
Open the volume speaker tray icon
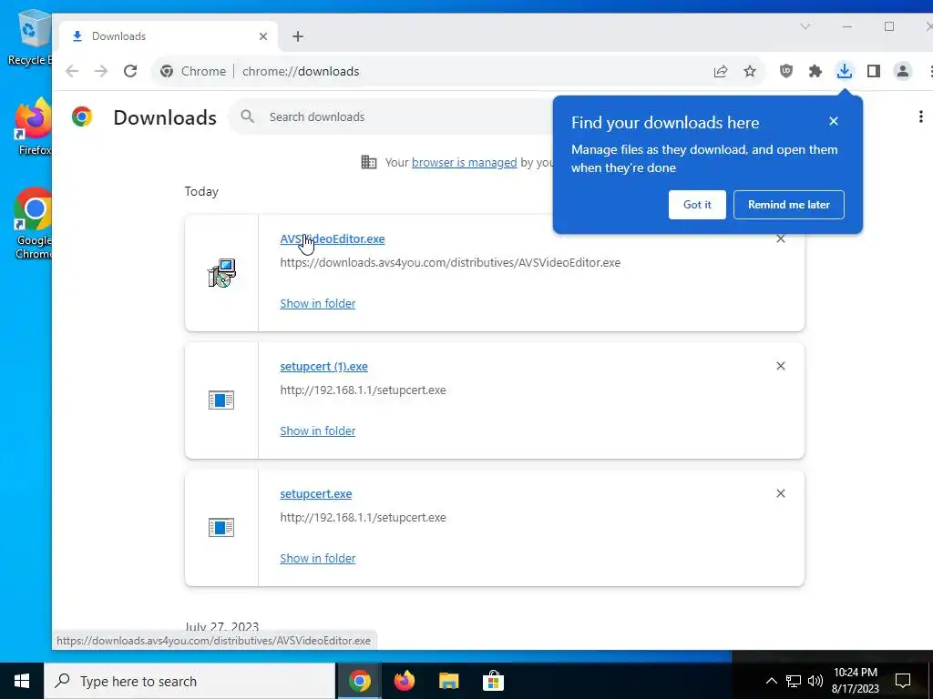pos(815,681)
